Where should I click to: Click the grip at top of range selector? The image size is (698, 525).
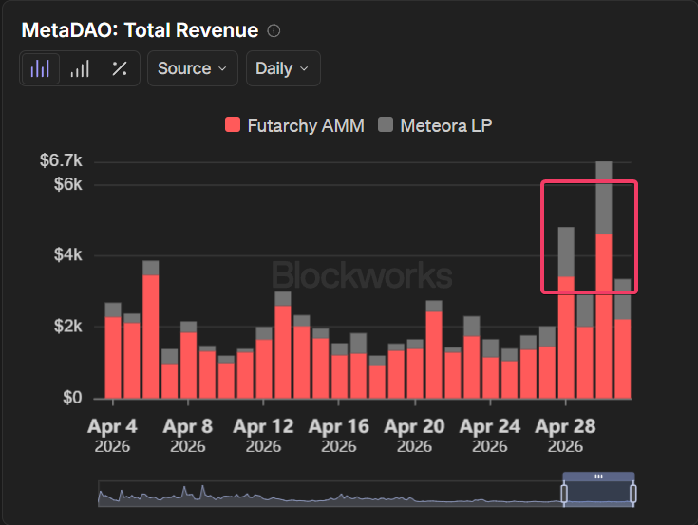point(598,477)
